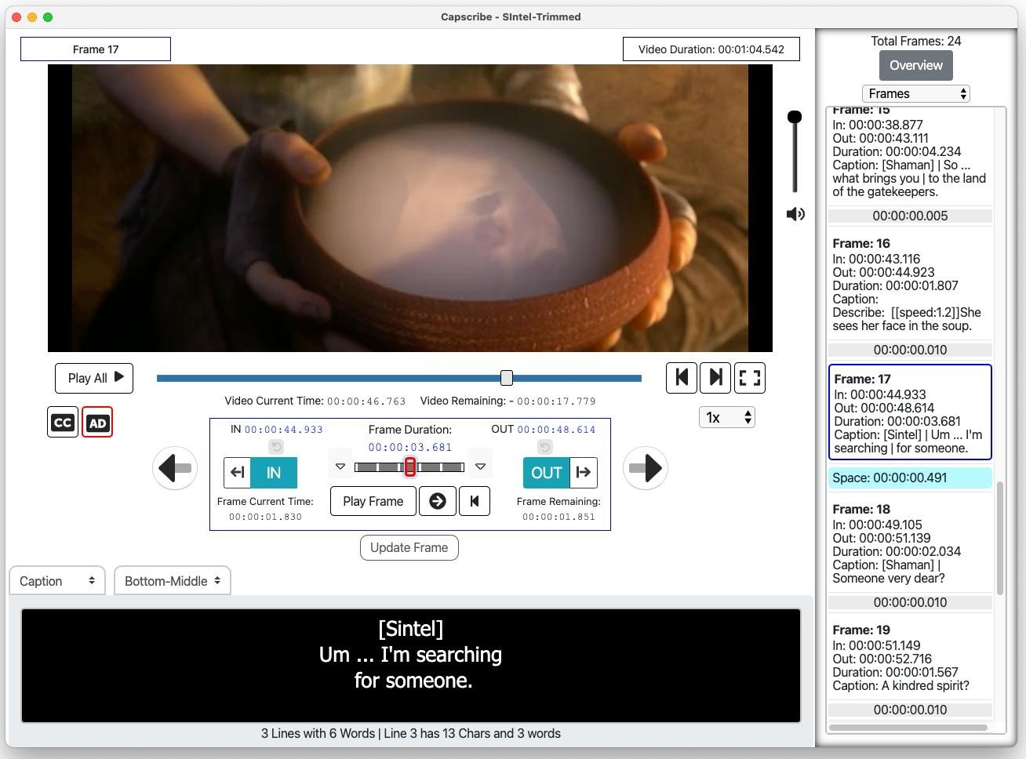This screenshot has width=1026, height=759.
Task: Click into the caption text editor
Action: (411, 665)
